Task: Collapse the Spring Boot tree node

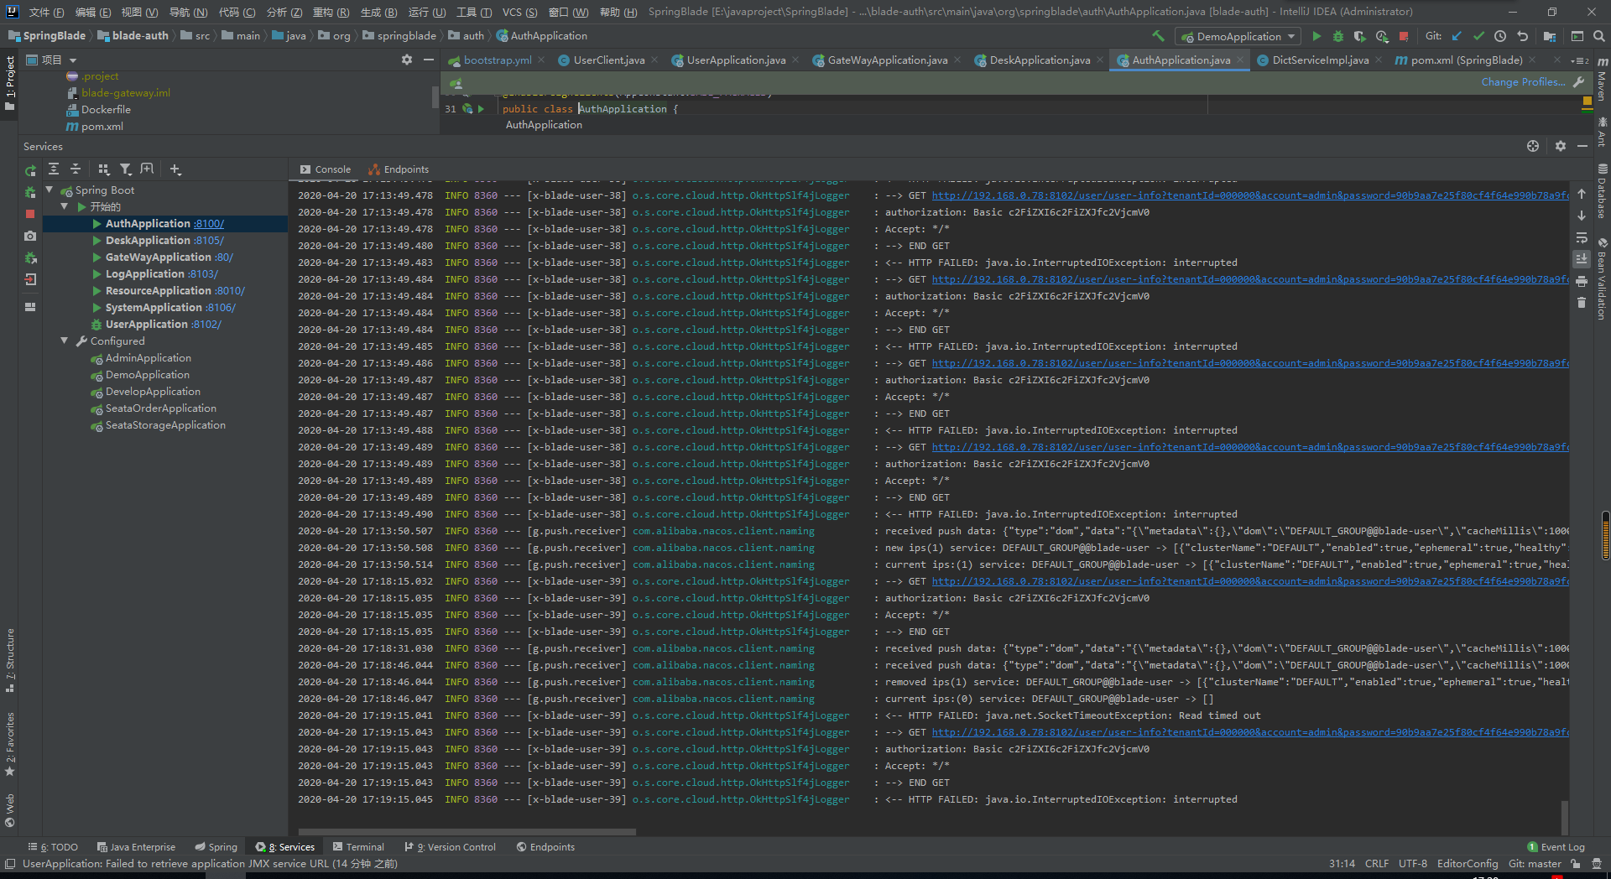Action: [50, 190]
